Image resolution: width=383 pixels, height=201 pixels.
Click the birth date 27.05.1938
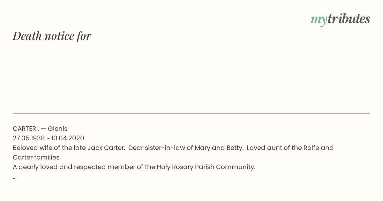pos(29,138)
